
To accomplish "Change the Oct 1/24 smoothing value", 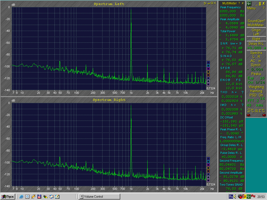I will 256,82.
